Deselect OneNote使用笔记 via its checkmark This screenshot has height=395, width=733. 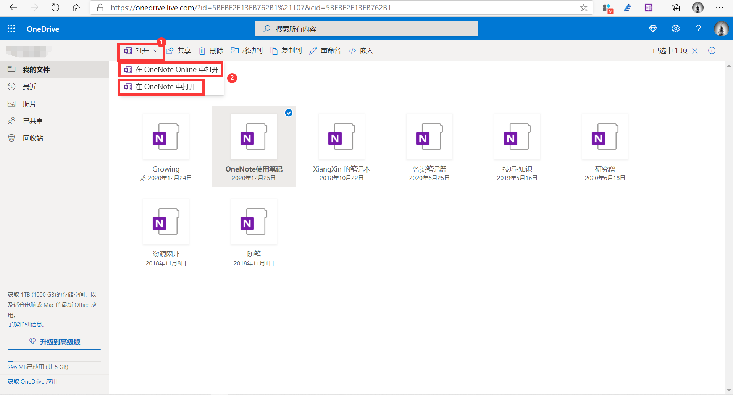(x=289, y=113)
